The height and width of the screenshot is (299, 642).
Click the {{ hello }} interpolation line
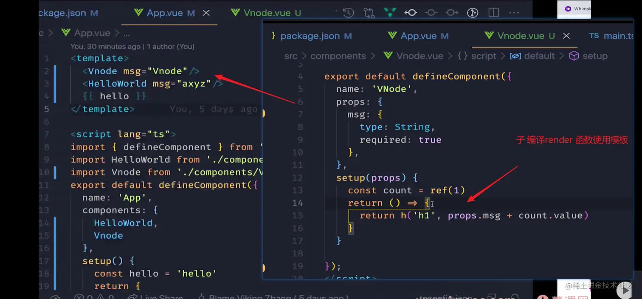click(x=114, y=96)
